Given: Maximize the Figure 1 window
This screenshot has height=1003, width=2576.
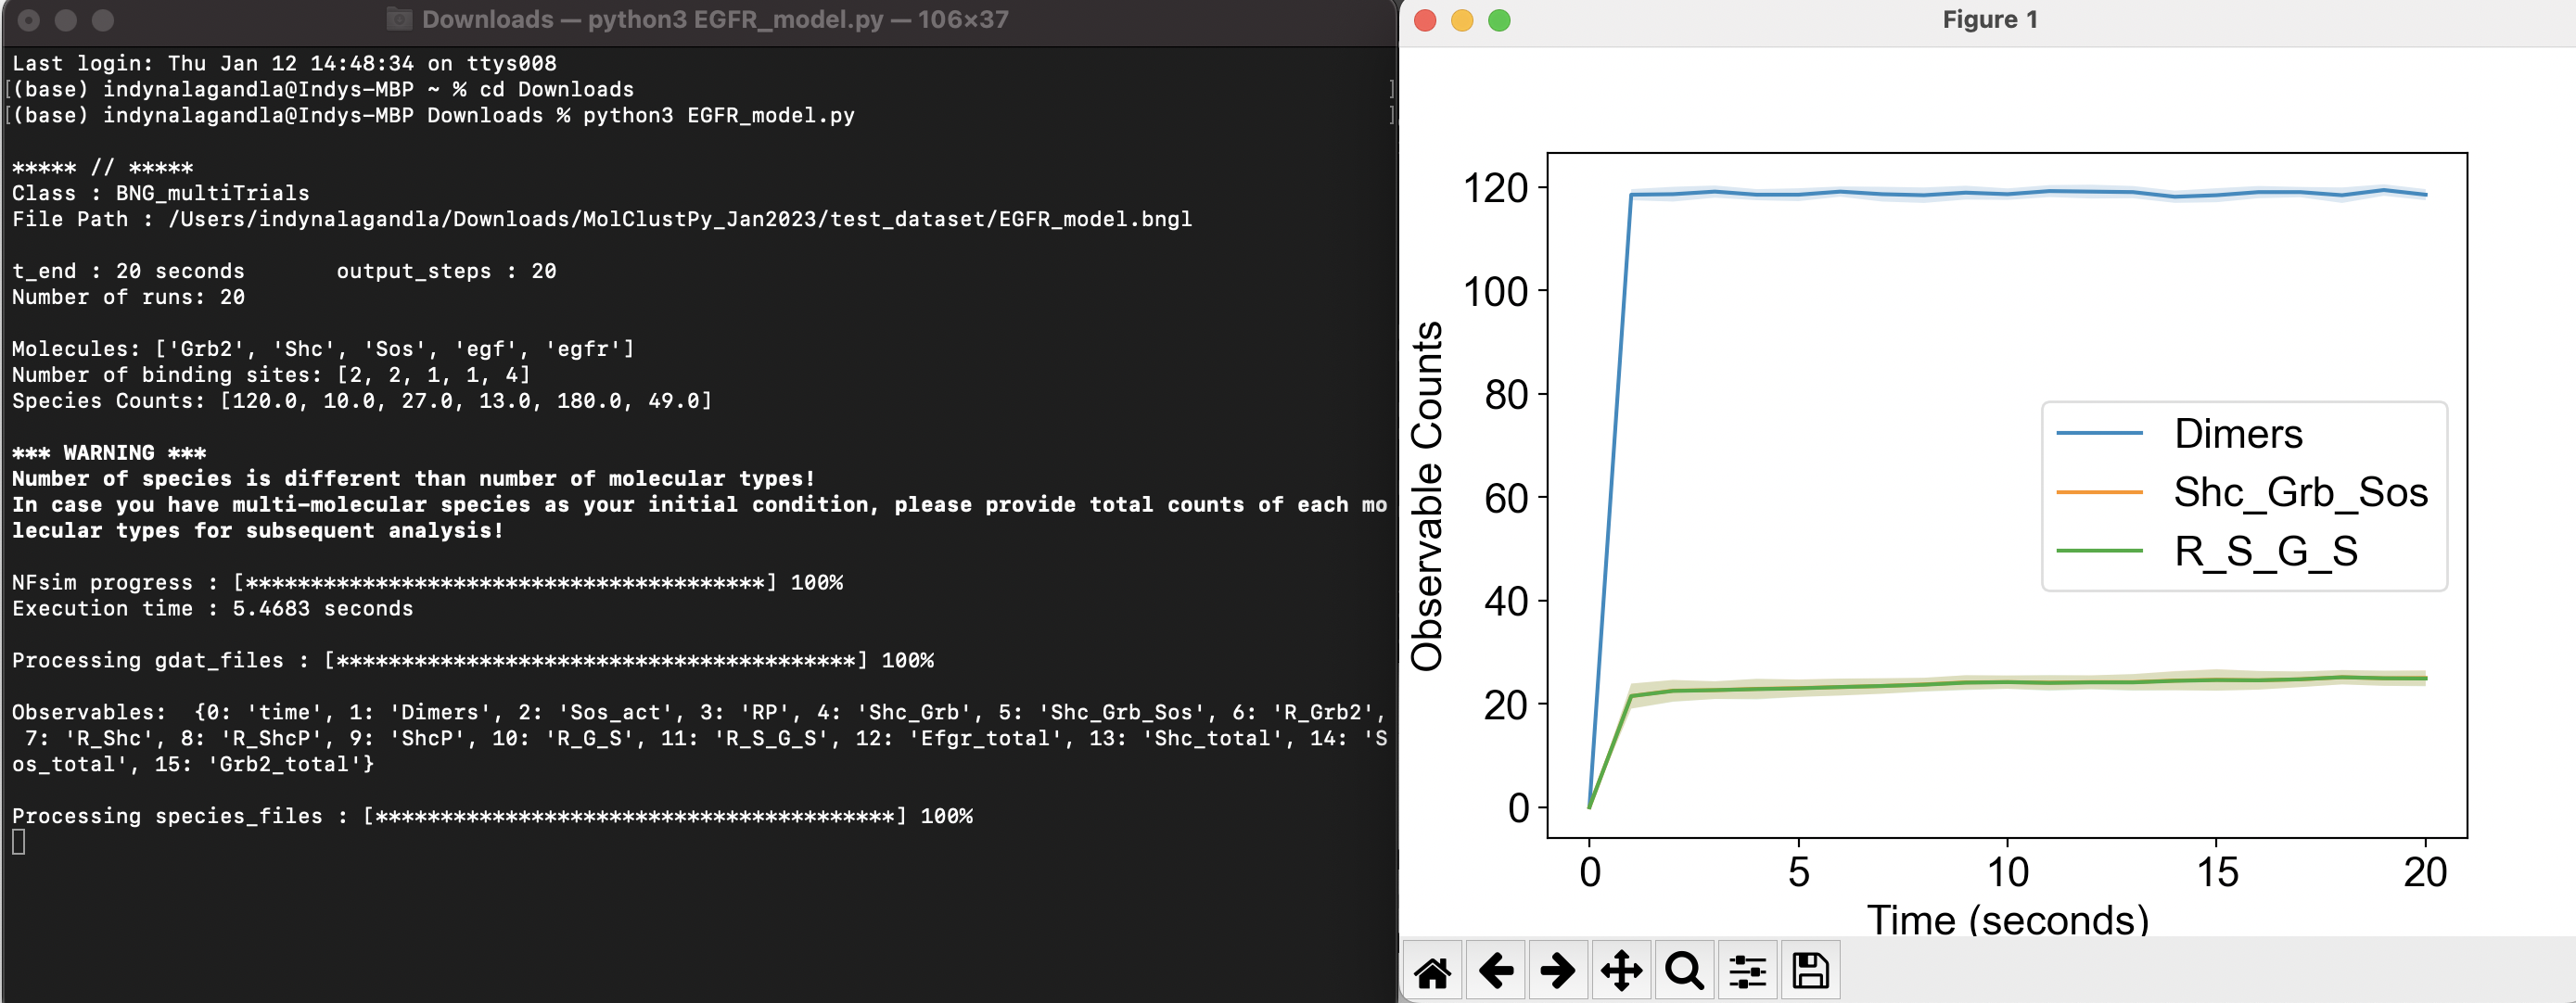Looking at the screenshot, I should point(1499,20).
